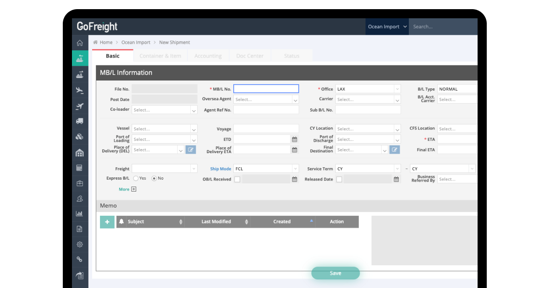Select Yes for Express B/L
This screenshot has width=550, height=288.
click(x=136, y=178)
